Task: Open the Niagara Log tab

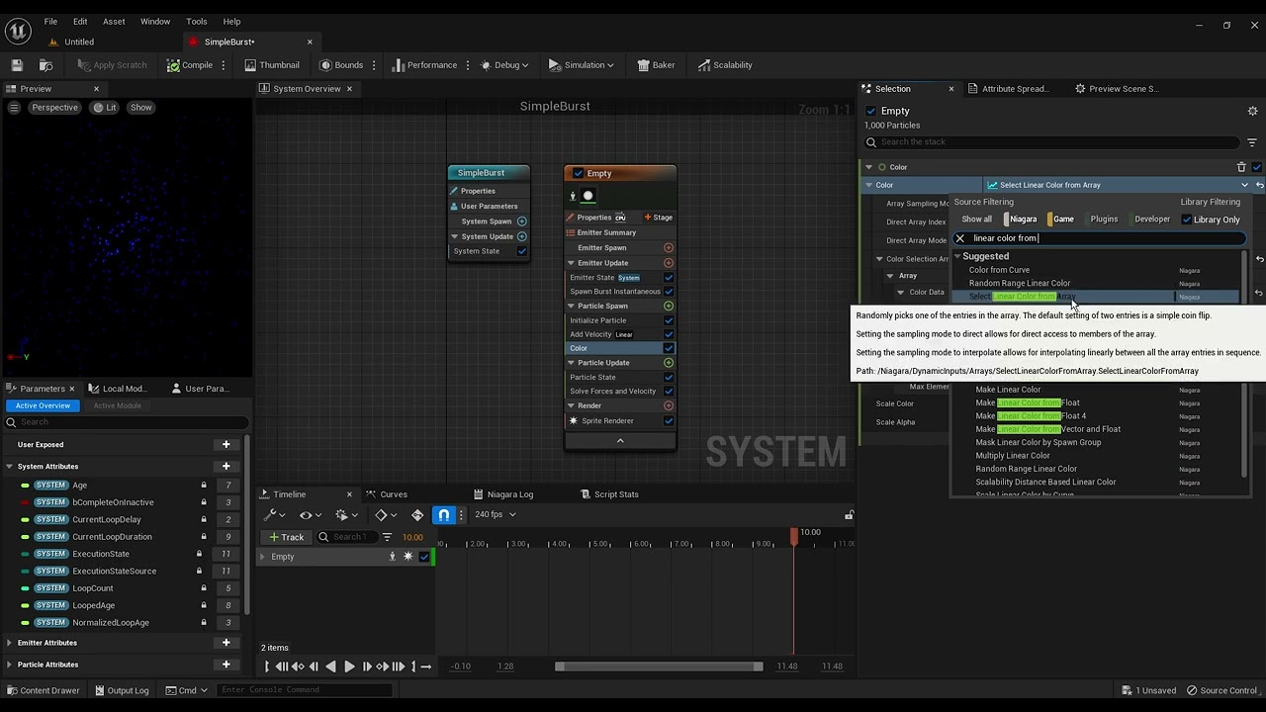Action: [509, 494]
